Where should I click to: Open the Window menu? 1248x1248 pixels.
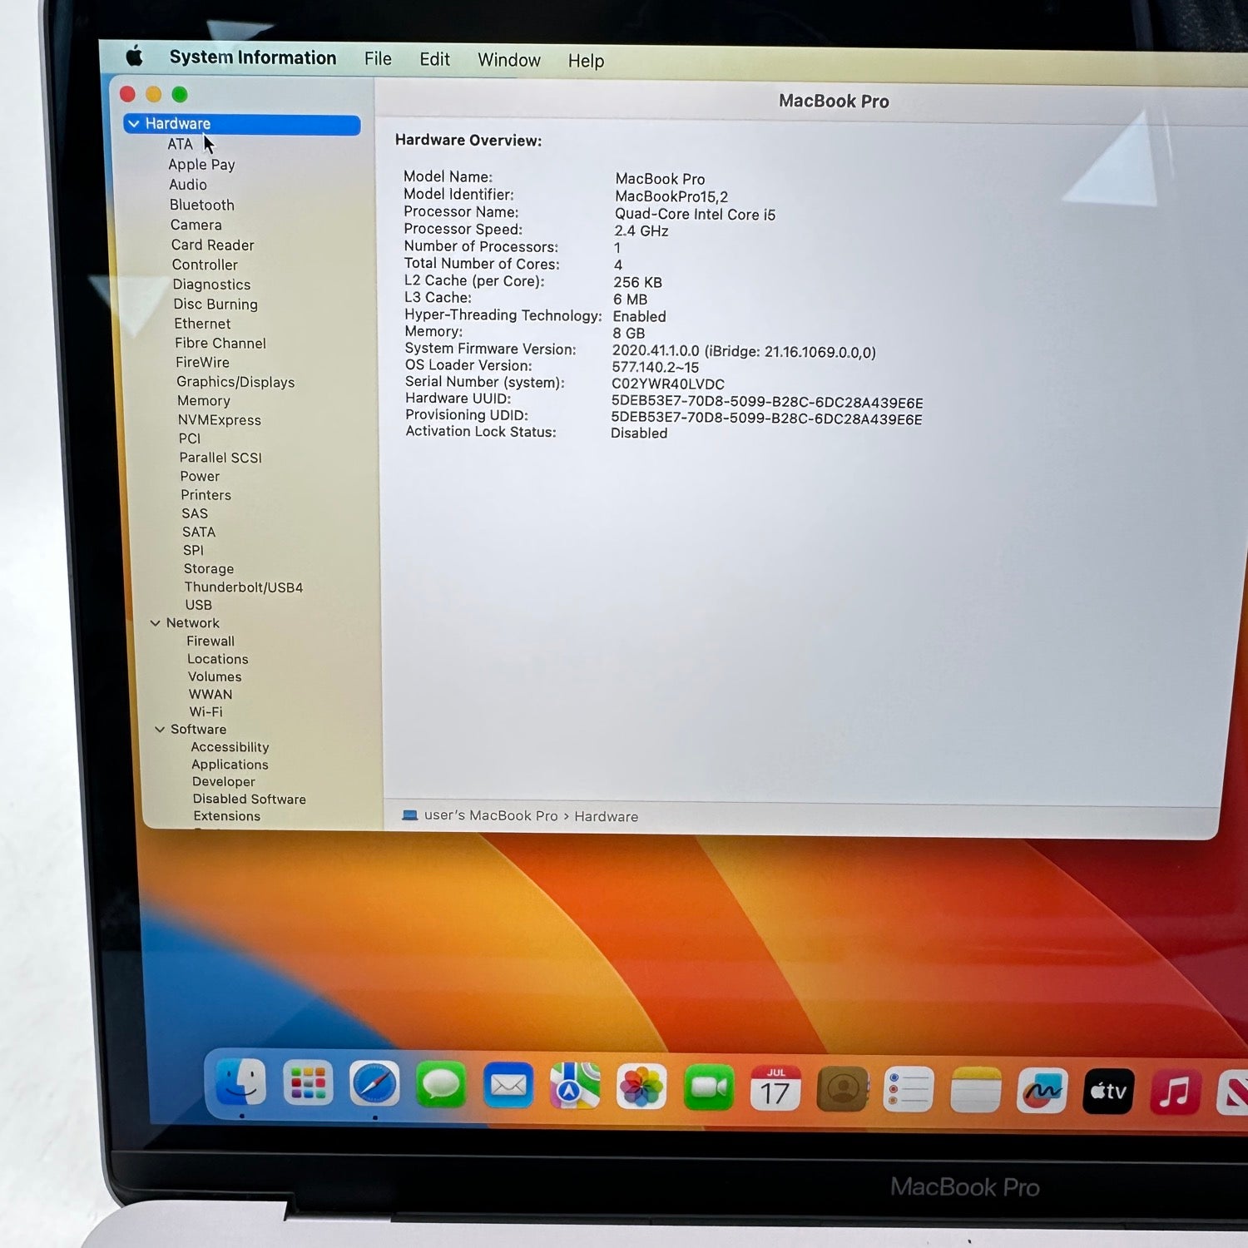(509, 60)
